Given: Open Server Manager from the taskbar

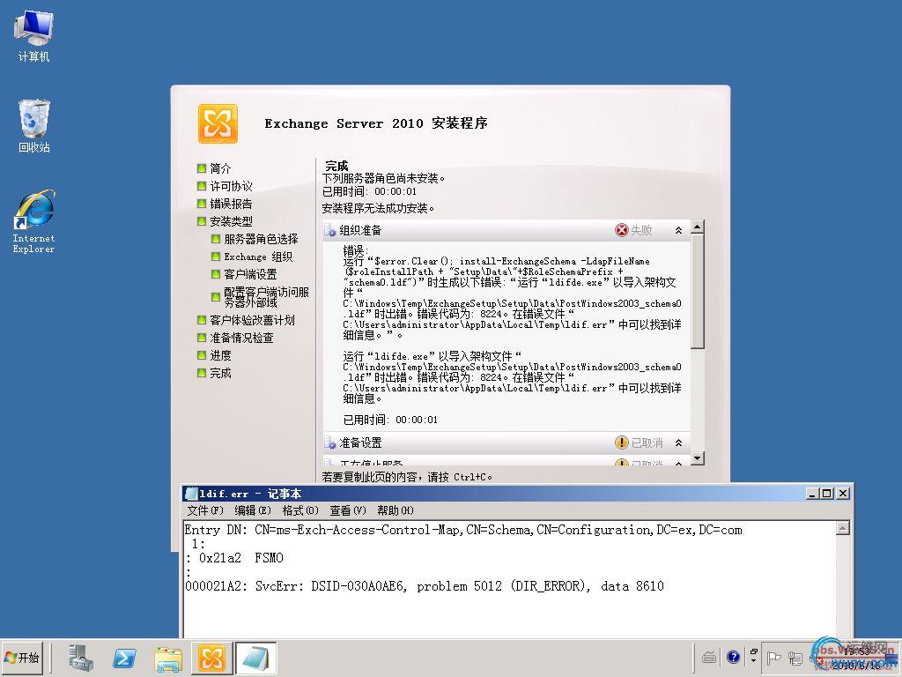Looking at the screenshot, I should (81, 658).
